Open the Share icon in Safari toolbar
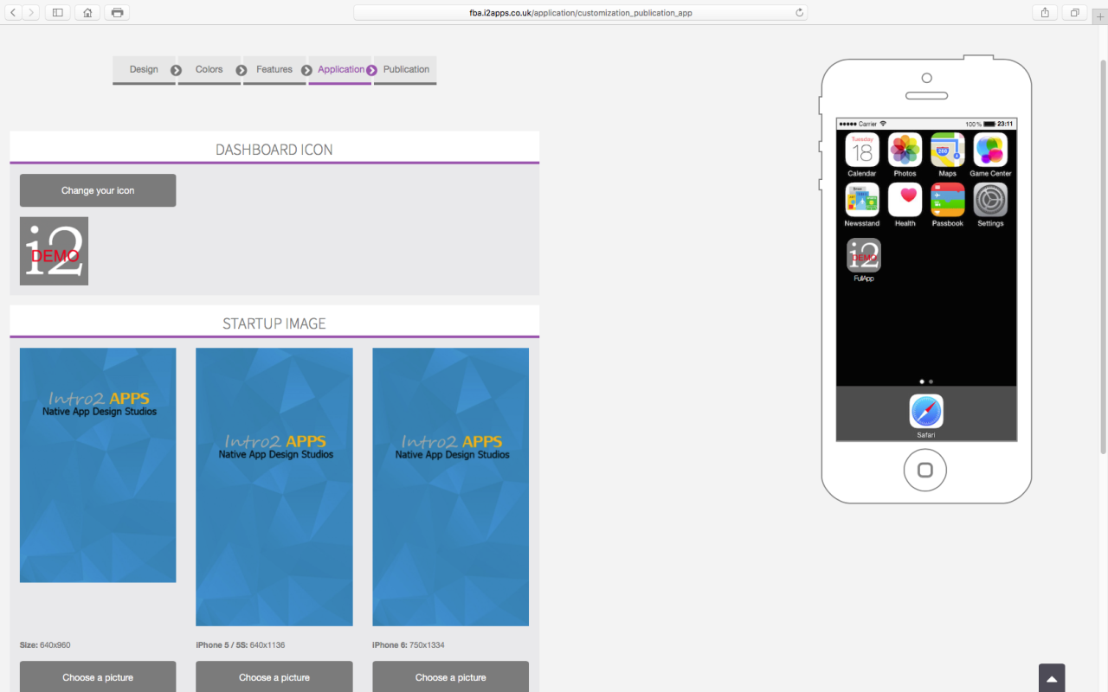 [1045, 12]
